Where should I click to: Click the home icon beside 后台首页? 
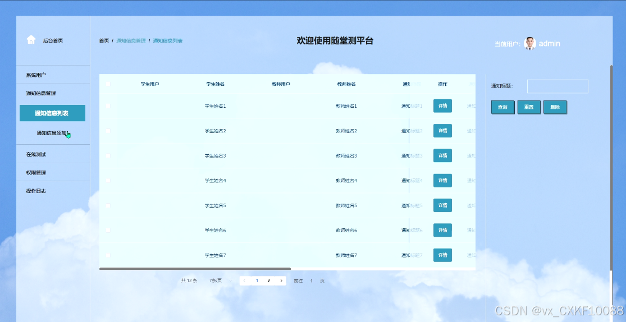(31, 40)
